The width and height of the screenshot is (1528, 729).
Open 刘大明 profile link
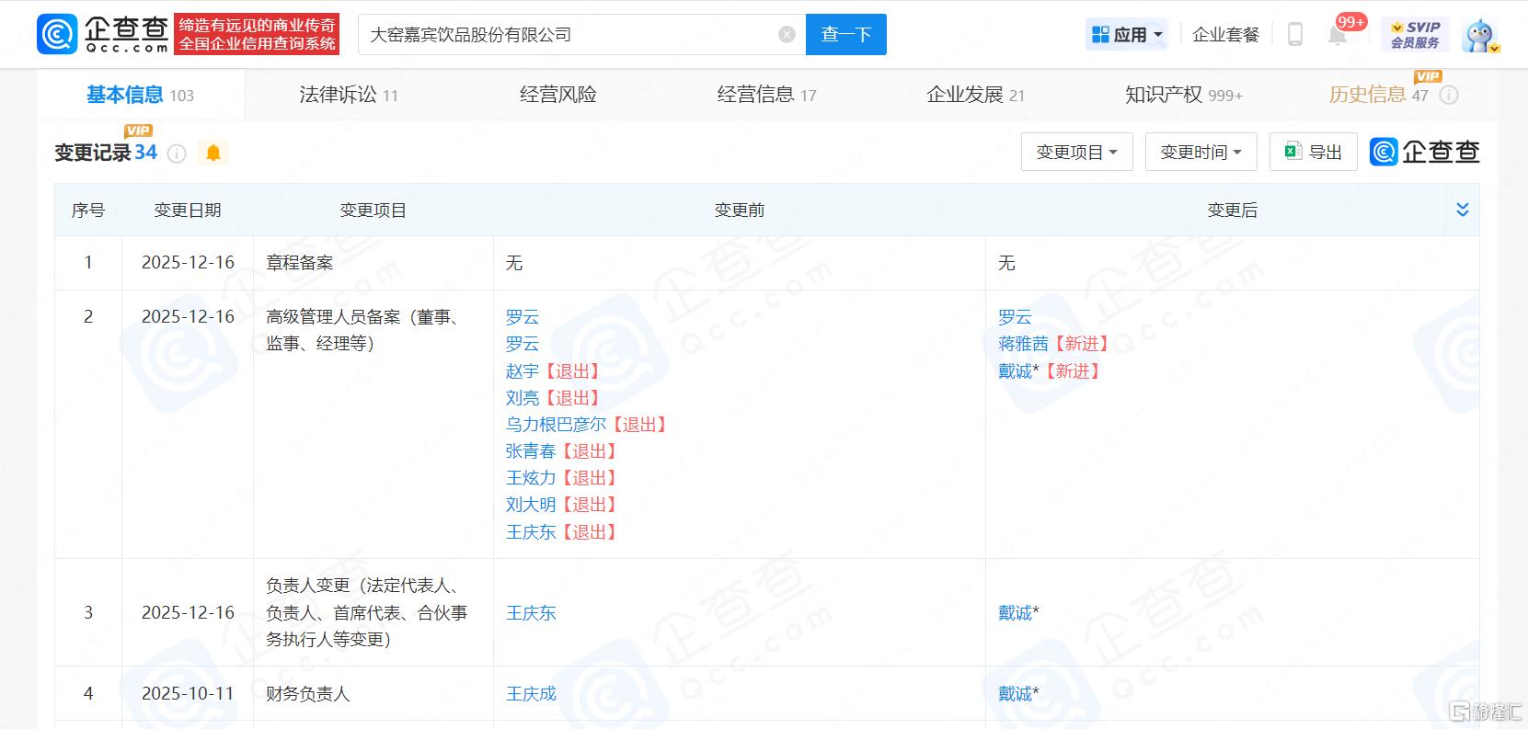point(531,505)
